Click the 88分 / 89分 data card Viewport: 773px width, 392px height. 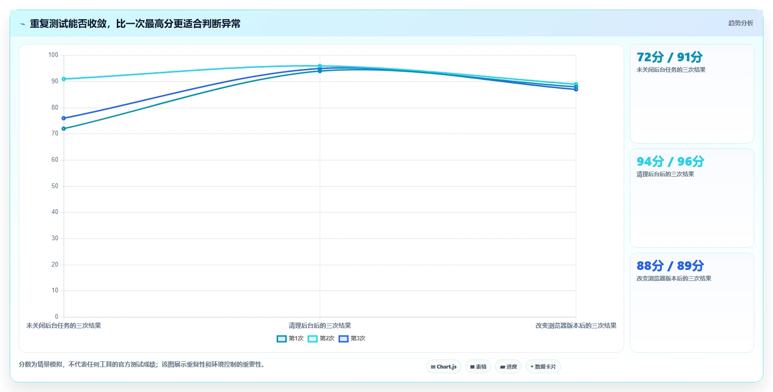692,302
